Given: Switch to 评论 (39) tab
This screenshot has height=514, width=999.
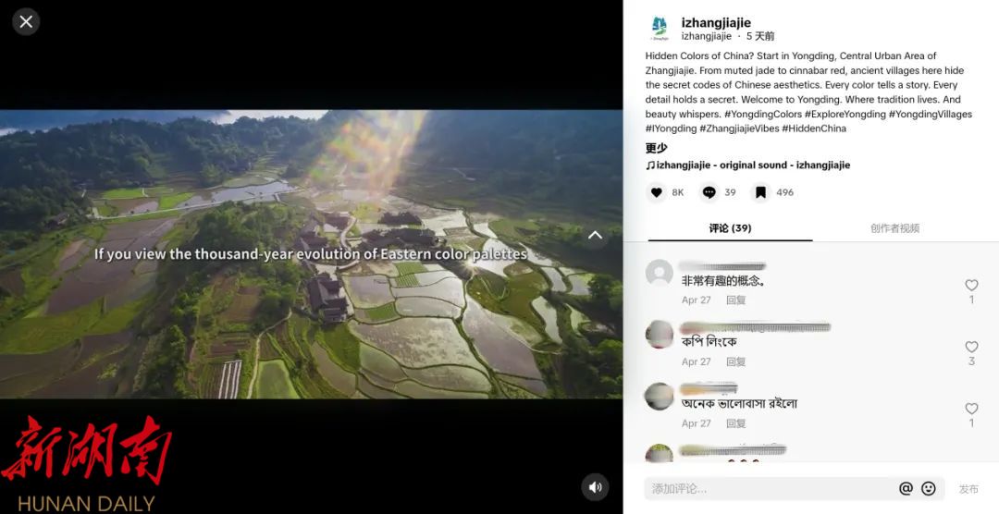Looking at the screenshot, I should click(730, 228).
